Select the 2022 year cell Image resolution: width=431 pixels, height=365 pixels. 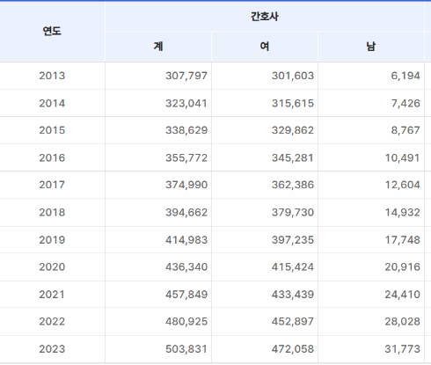point(52,322)
